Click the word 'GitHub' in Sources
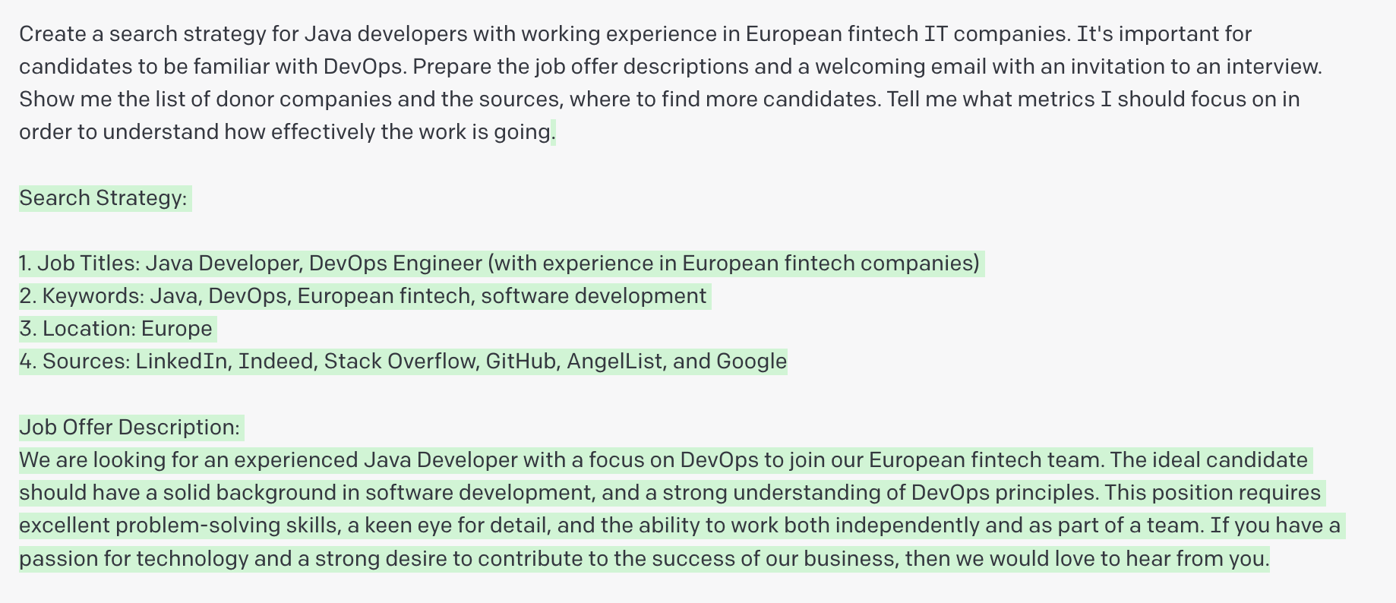The image size is (1396, 603). 521,361
